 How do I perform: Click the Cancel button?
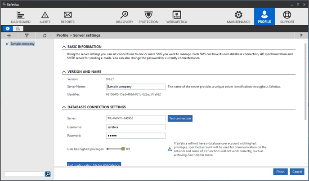click(x=297, y=172)
